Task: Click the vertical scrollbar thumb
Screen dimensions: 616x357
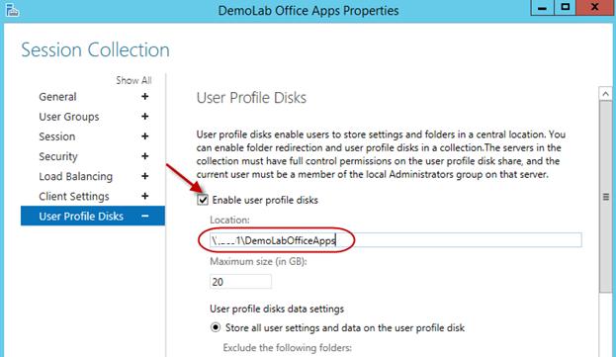Action: pos(605,197)
